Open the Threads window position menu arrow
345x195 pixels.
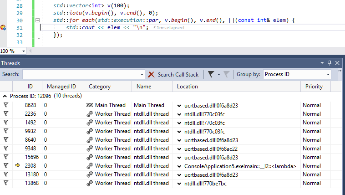point(322,63)
